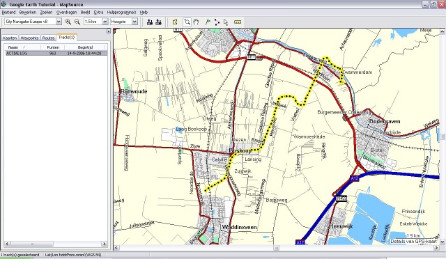The height and width of the screenshot is (259, 446).
Task: Click the Send to Device icon
Action: tap(150, 22)
